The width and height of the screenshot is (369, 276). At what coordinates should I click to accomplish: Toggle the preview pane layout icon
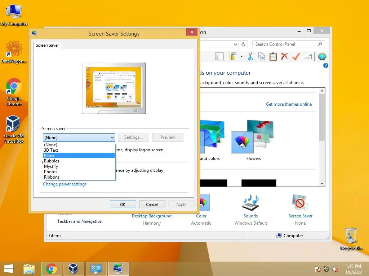219,56
